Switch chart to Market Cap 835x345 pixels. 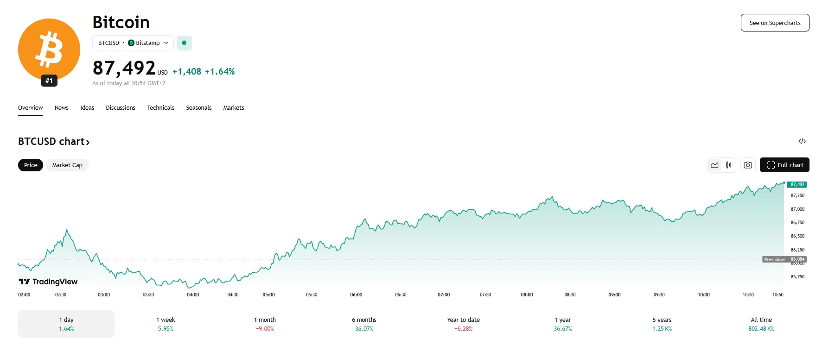click(67, 165)
